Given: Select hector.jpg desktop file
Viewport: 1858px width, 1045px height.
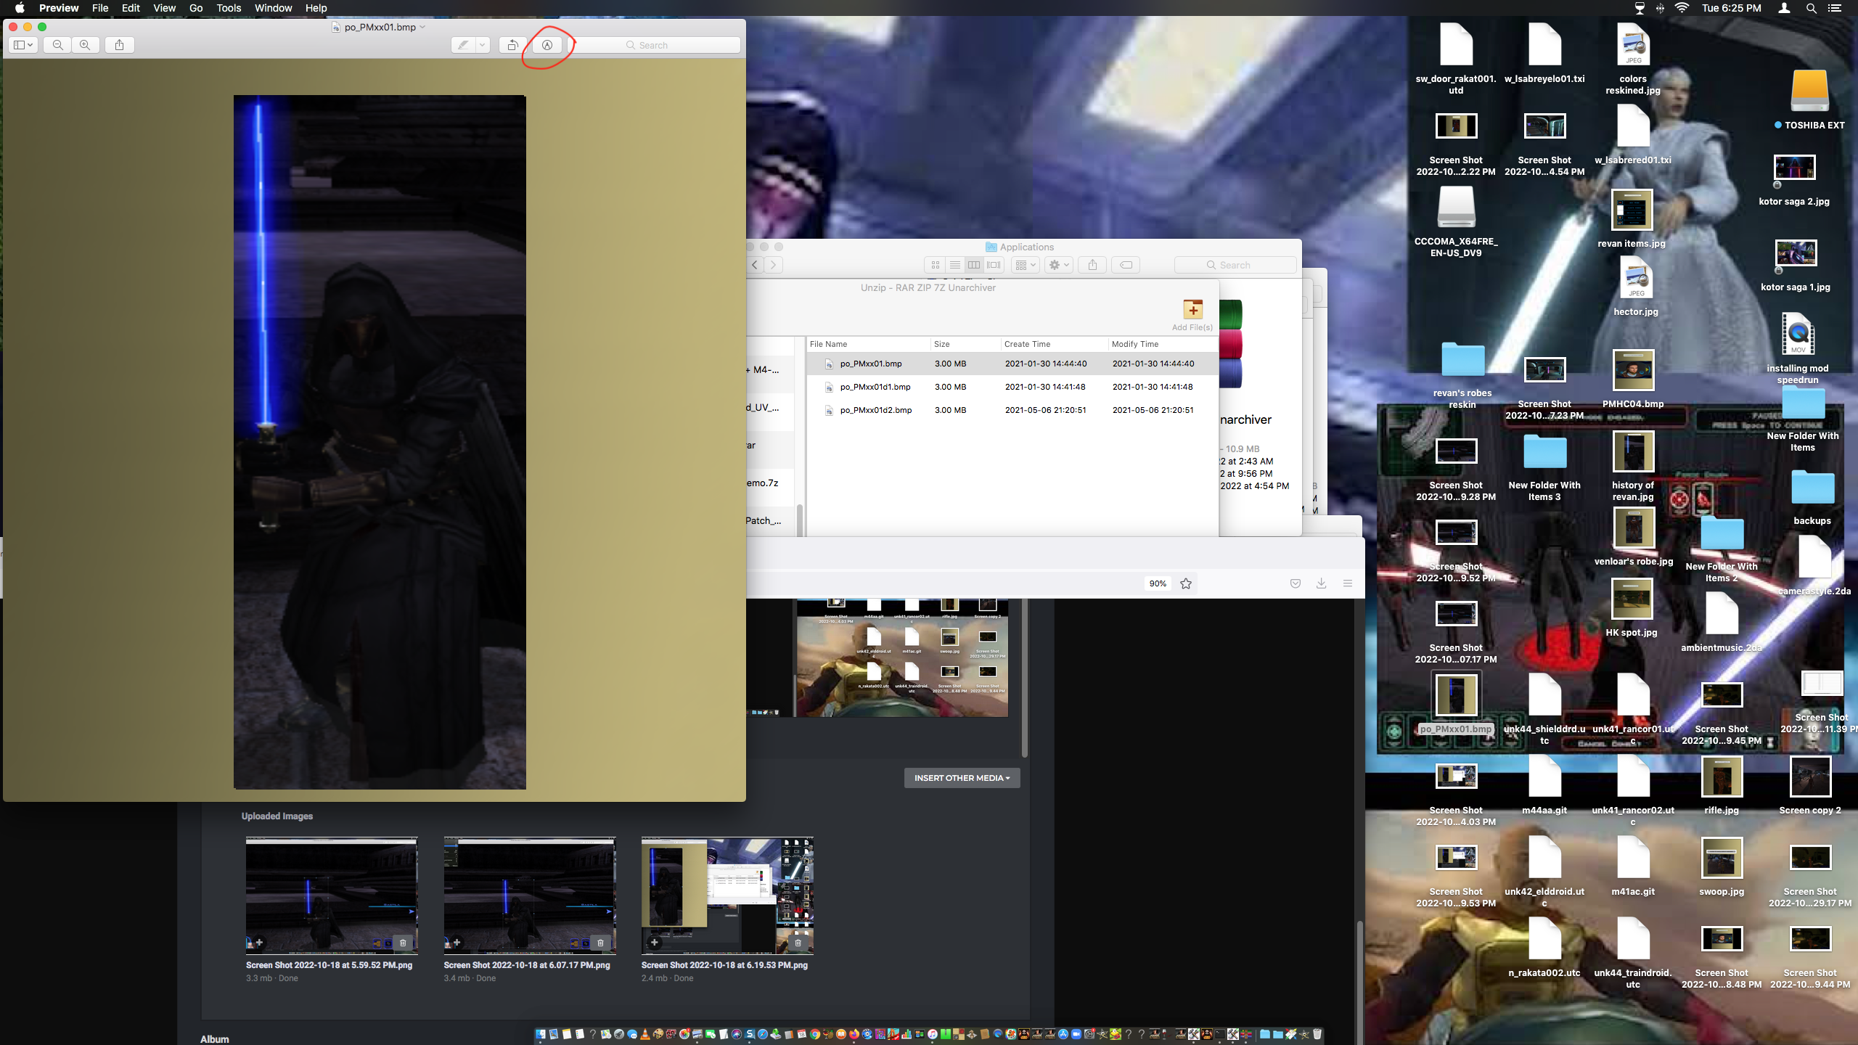Looking at the screenshot, I should [x=1636, y=287].
